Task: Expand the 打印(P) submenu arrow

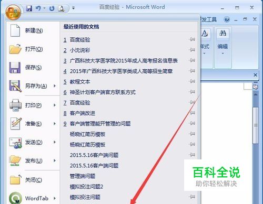Action: tap(55, 105)
